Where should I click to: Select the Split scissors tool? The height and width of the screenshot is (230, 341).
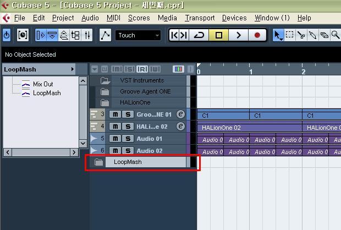tap(301, 35)
